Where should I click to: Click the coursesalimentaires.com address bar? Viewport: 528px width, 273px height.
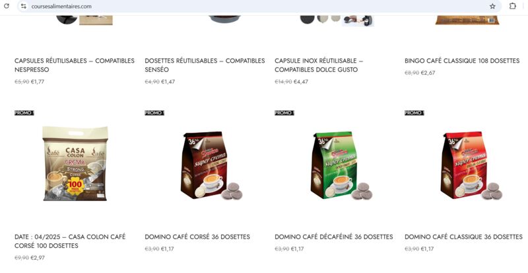pos(256,6)
